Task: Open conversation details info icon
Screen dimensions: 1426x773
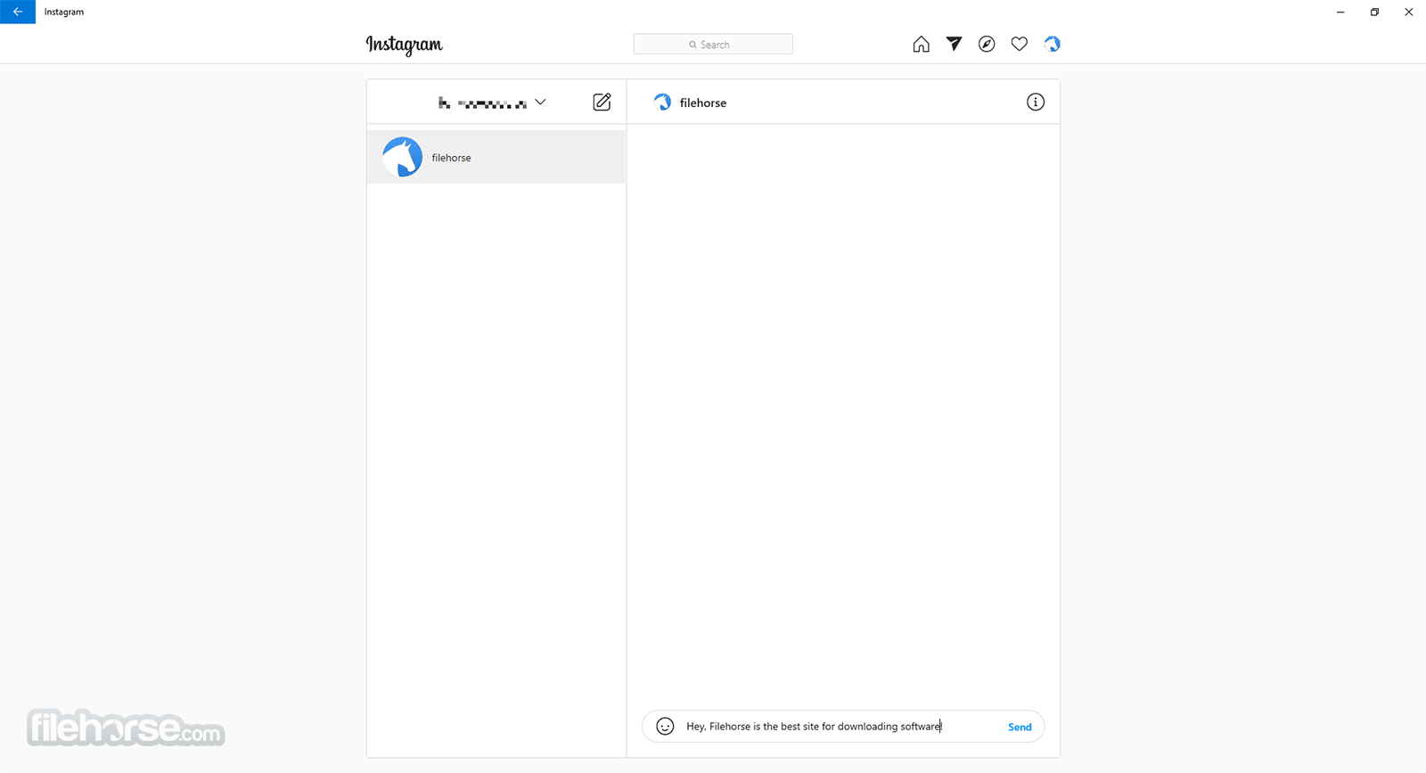Action: coord(1036,103)
